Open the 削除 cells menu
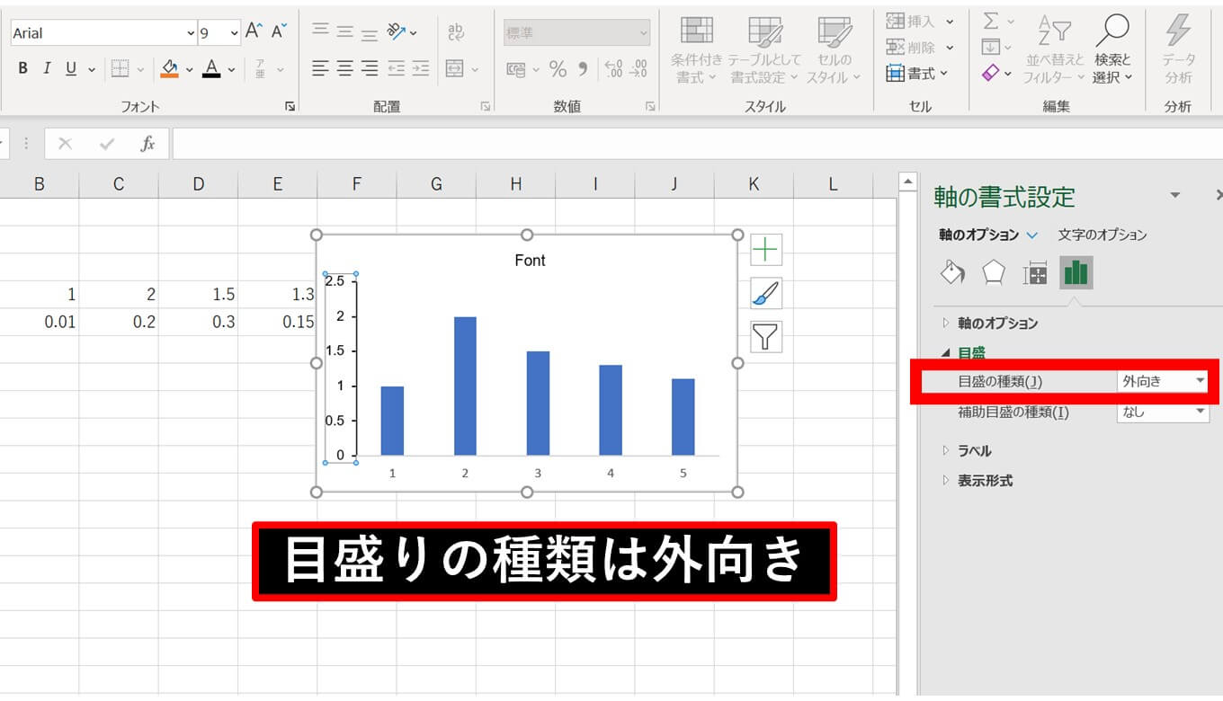Viewport: 1223px width, 701px height. tap(919, 47)
